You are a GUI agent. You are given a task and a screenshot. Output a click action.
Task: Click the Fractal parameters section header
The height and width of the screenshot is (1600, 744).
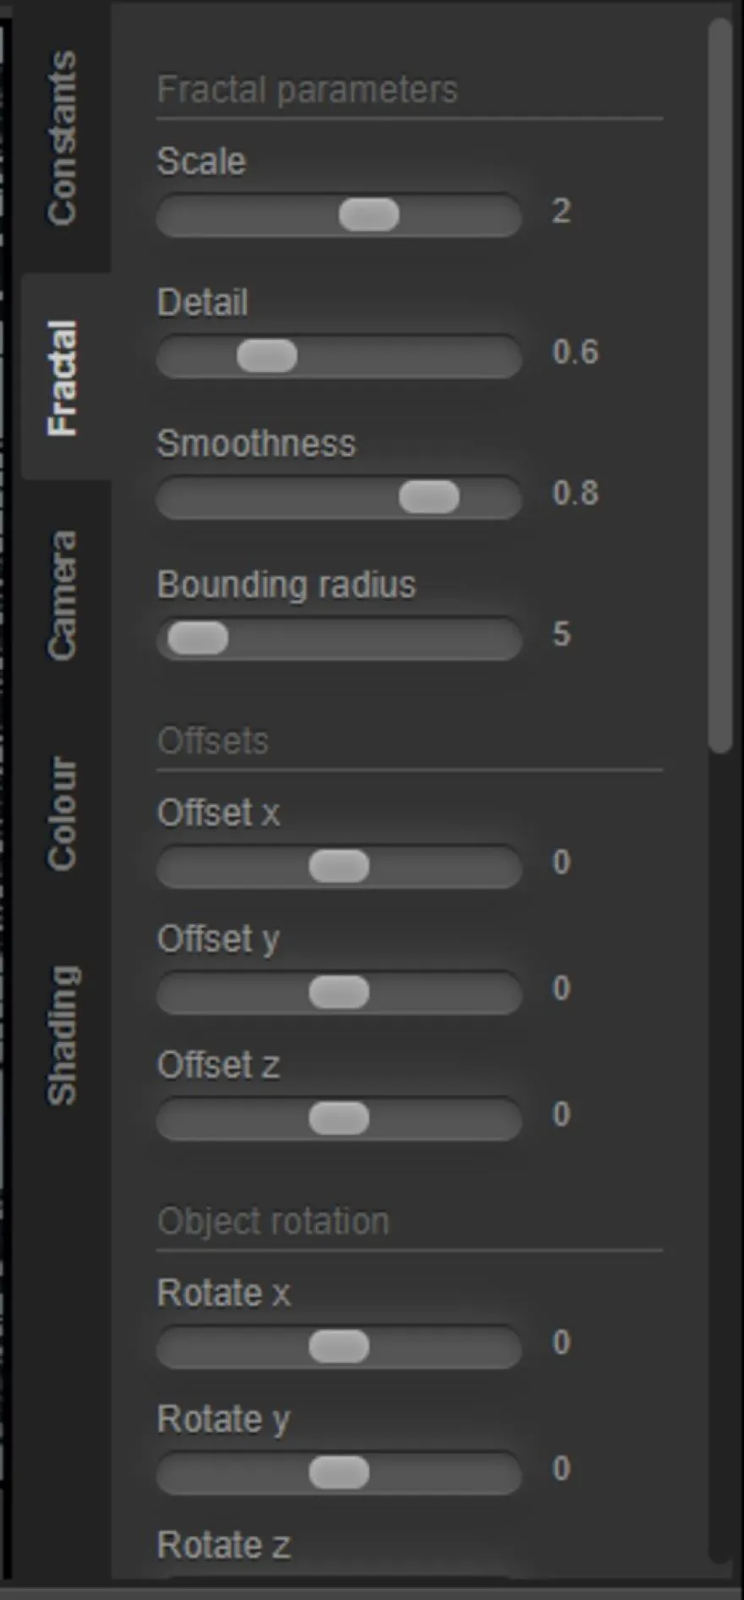[x=307, y=90]
